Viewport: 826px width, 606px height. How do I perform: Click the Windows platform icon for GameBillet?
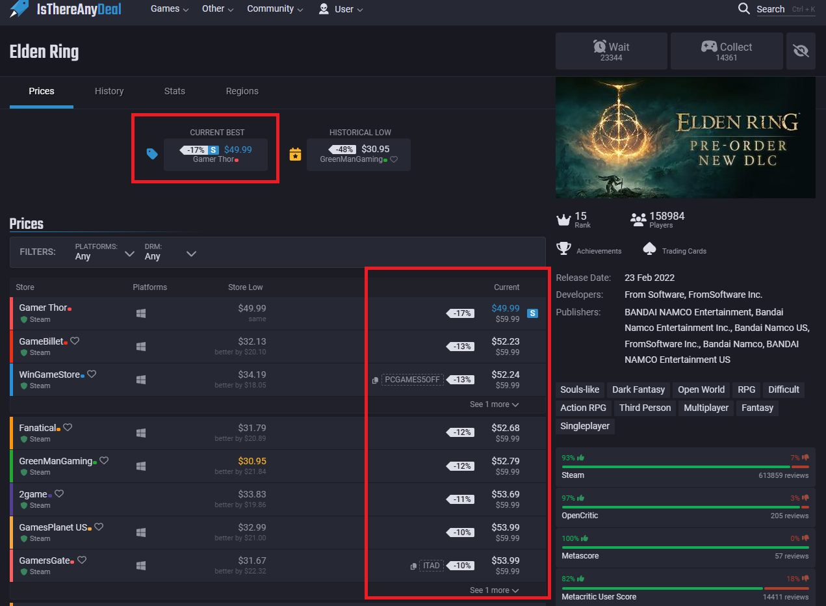141,347
